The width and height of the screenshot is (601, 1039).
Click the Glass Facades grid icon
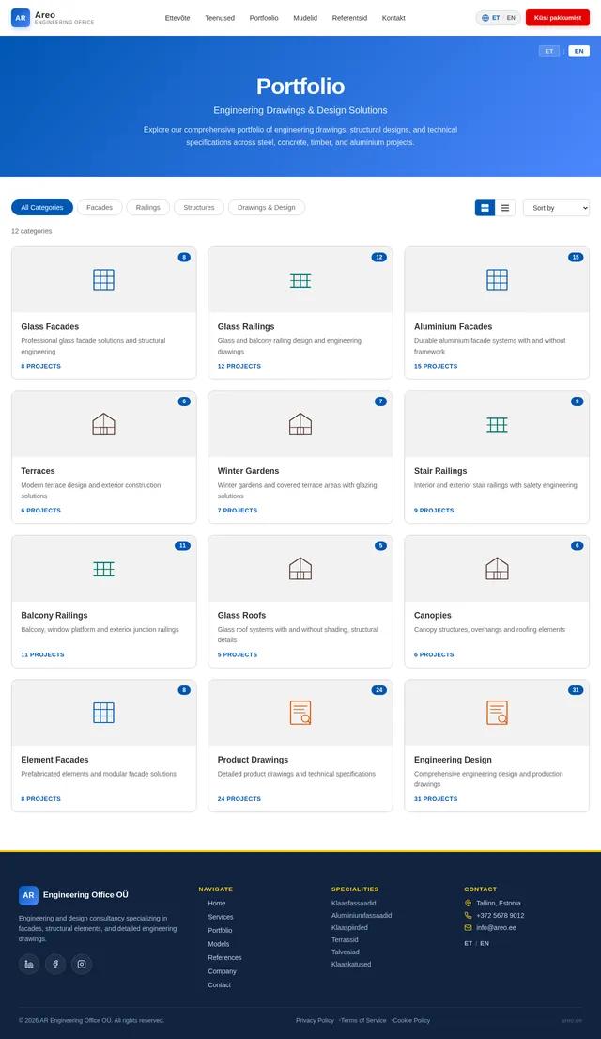click(104, 279)
